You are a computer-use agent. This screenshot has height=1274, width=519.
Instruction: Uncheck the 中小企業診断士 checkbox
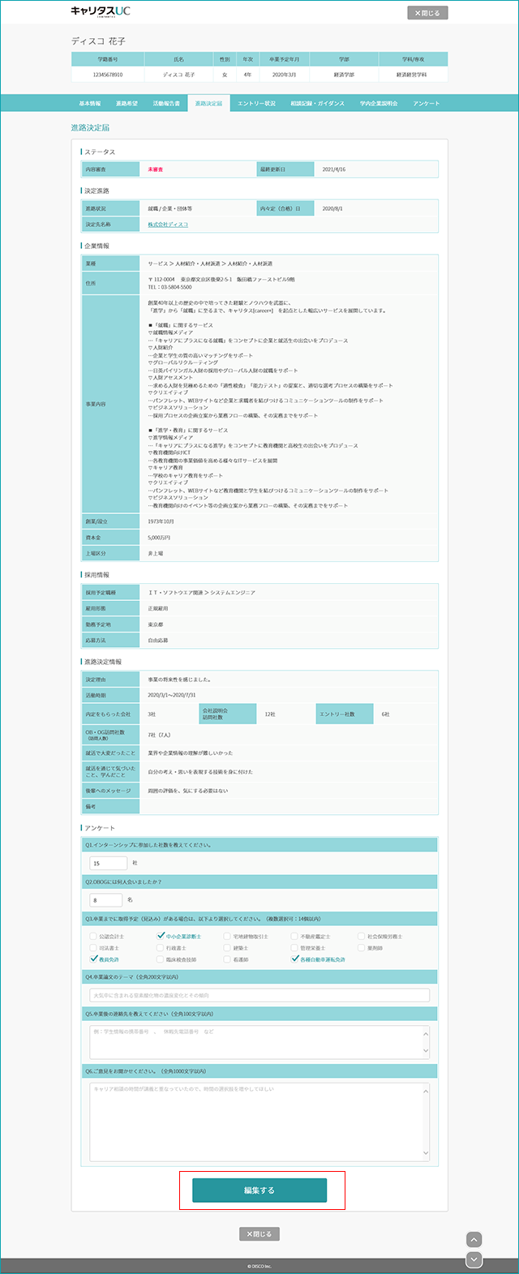pyautogui.click(x=160, y=936)
